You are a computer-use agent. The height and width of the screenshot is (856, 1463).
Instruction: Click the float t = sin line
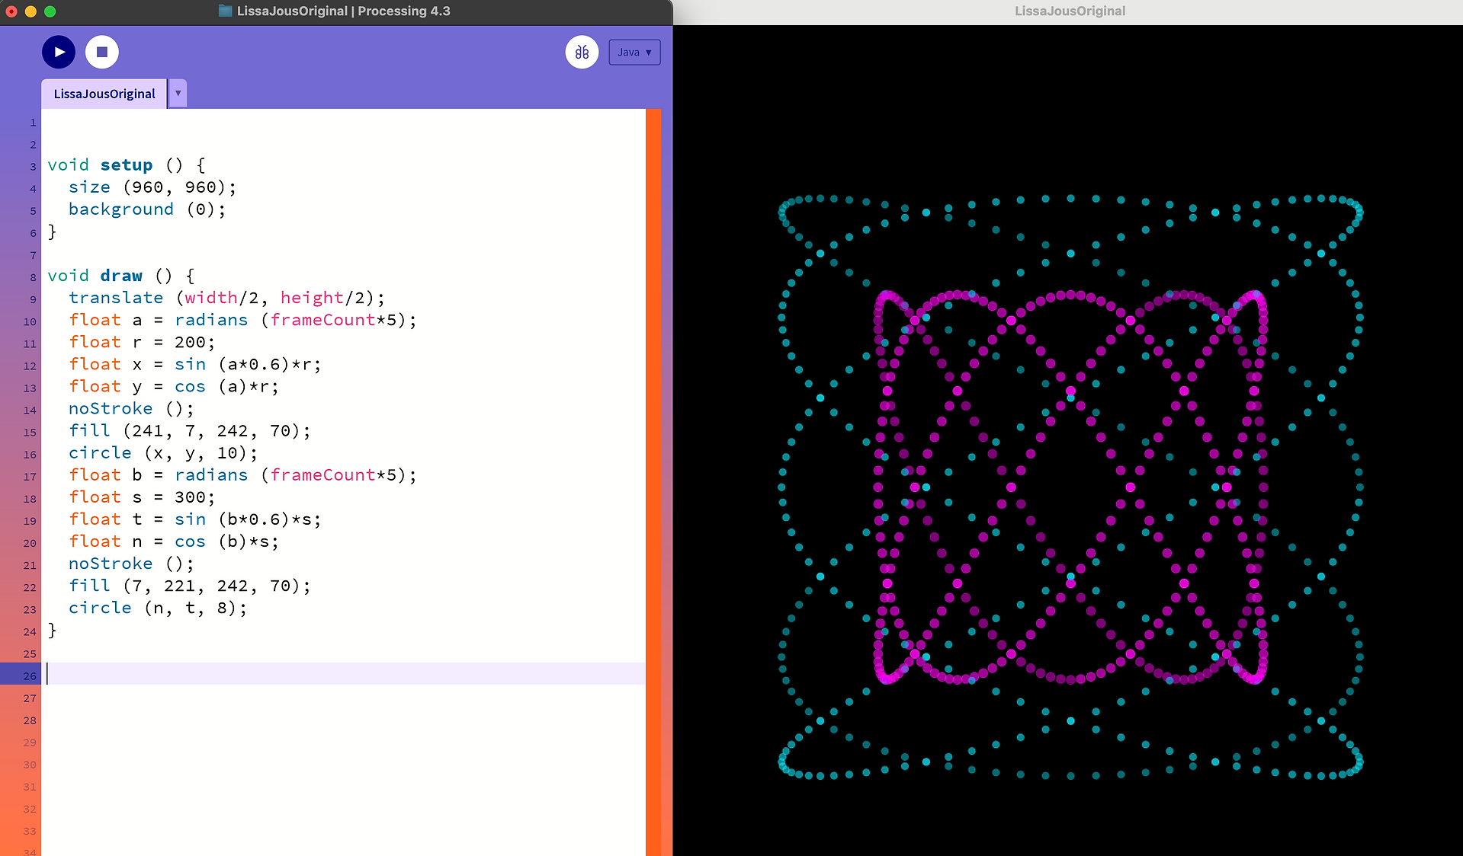click(195, 519)
